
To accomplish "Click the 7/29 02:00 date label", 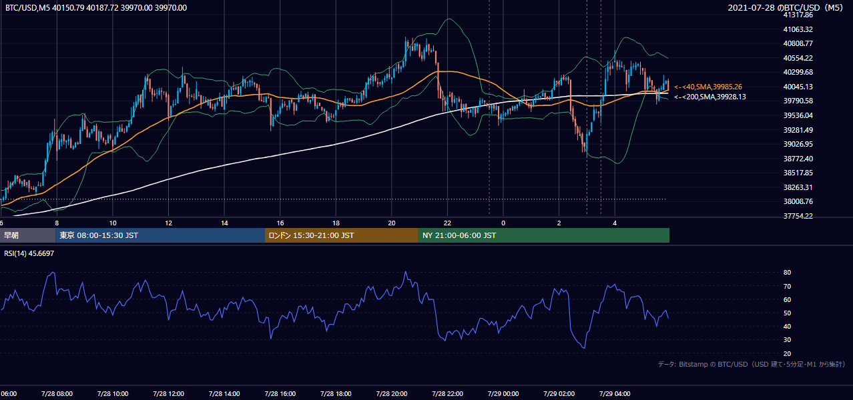I will [558, 394].
